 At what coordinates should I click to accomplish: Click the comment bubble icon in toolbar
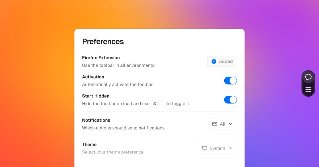coord(308,77)
